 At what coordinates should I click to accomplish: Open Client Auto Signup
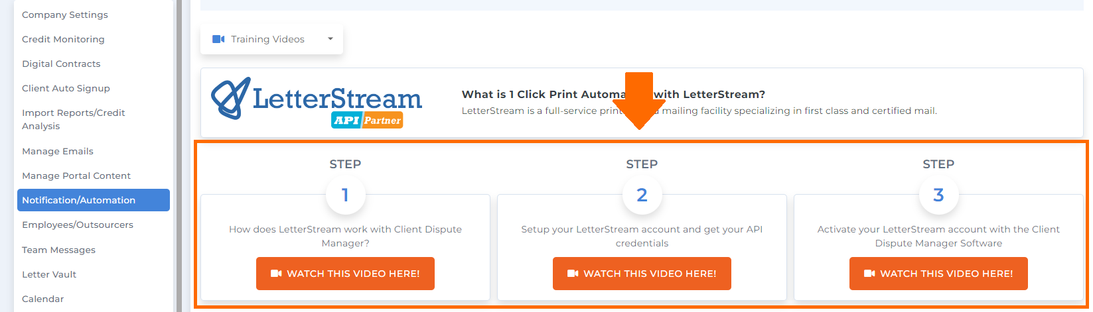click(66, 88)
